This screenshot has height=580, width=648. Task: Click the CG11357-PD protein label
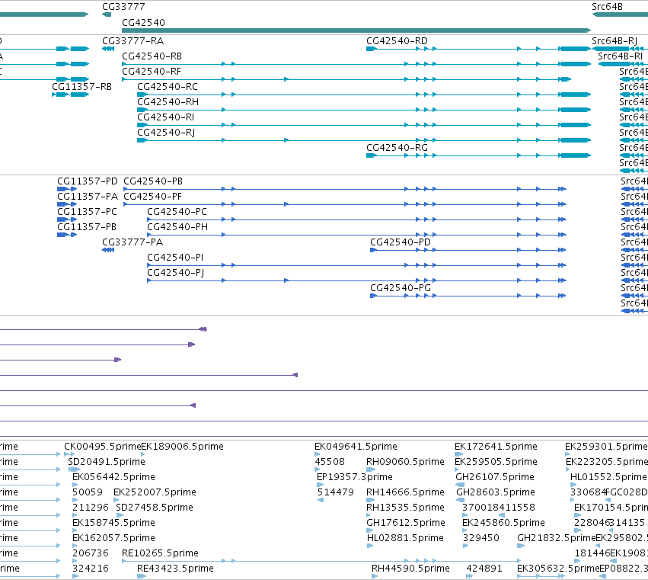[x=88, y=181]
